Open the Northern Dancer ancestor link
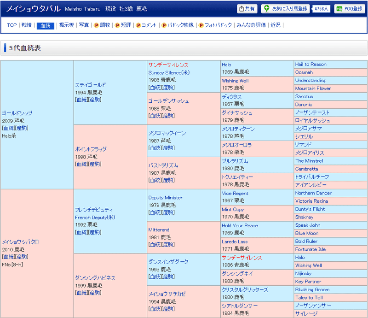 coord(313,193)
